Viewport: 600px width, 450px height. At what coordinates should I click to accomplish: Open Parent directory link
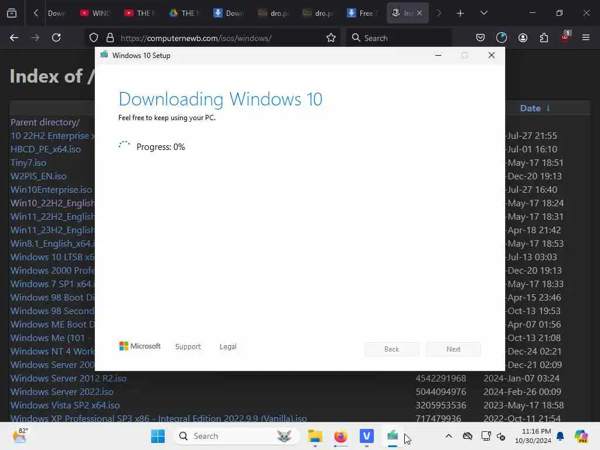[45, 122]
